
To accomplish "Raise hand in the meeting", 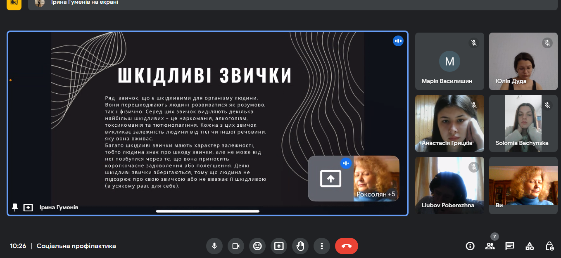I will [x=300, y=246].
